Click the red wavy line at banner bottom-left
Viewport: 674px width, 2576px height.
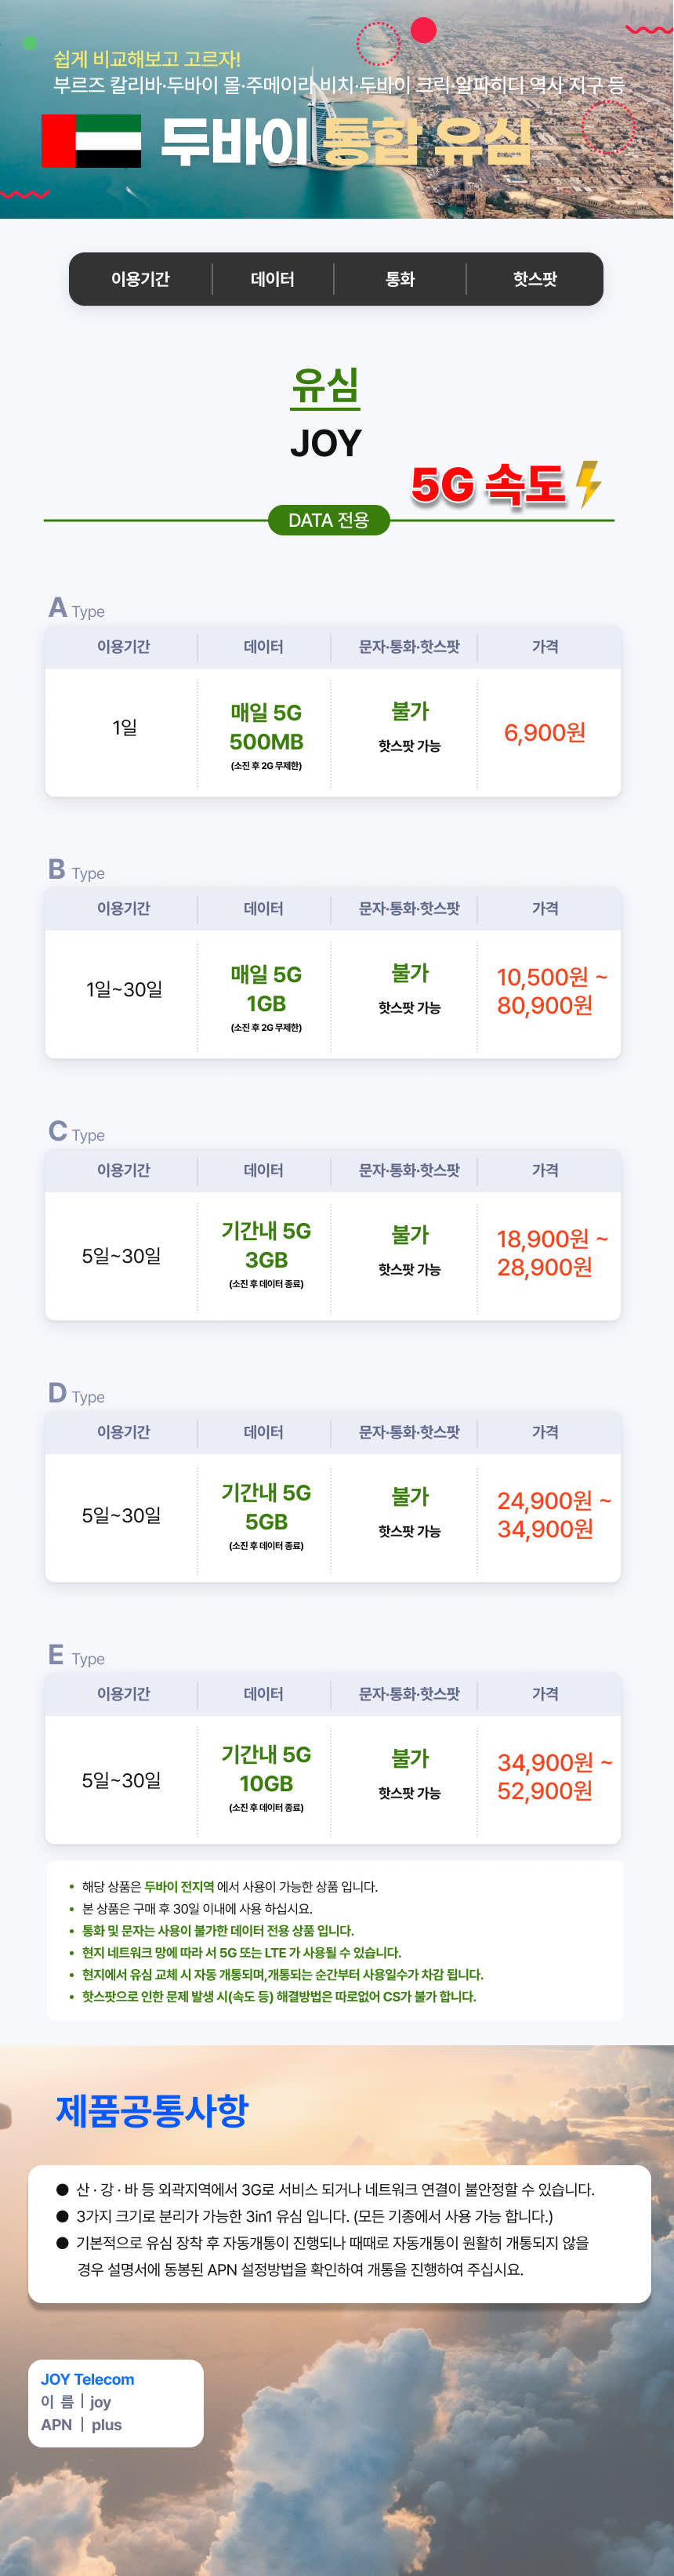(x=25, y=194)
